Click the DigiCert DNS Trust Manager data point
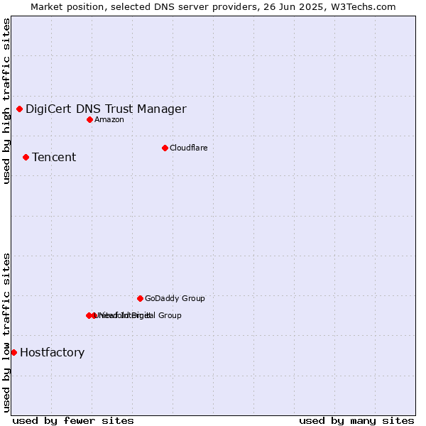The image size is (426, 426). (20, 109)
